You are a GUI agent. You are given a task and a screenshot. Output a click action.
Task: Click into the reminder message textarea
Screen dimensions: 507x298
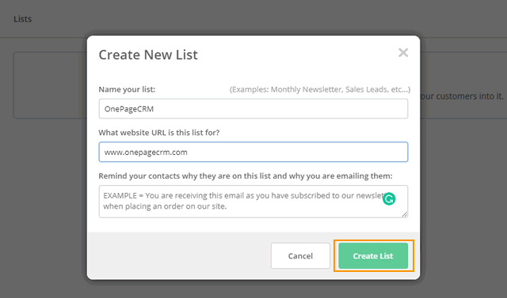253,202
